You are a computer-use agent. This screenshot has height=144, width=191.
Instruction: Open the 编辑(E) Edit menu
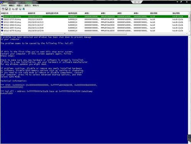tap(12, 6)
